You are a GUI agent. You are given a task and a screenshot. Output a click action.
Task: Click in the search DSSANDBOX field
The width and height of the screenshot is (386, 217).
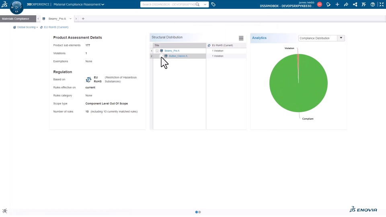tap(169, 4)
